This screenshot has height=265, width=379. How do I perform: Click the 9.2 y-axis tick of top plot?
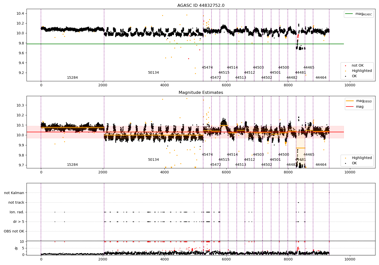point(21,73)
